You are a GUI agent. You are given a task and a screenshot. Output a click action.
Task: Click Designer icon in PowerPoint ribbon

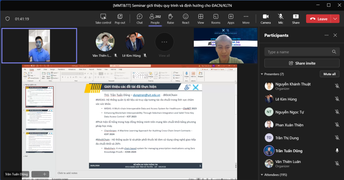(x=201, y=74)
